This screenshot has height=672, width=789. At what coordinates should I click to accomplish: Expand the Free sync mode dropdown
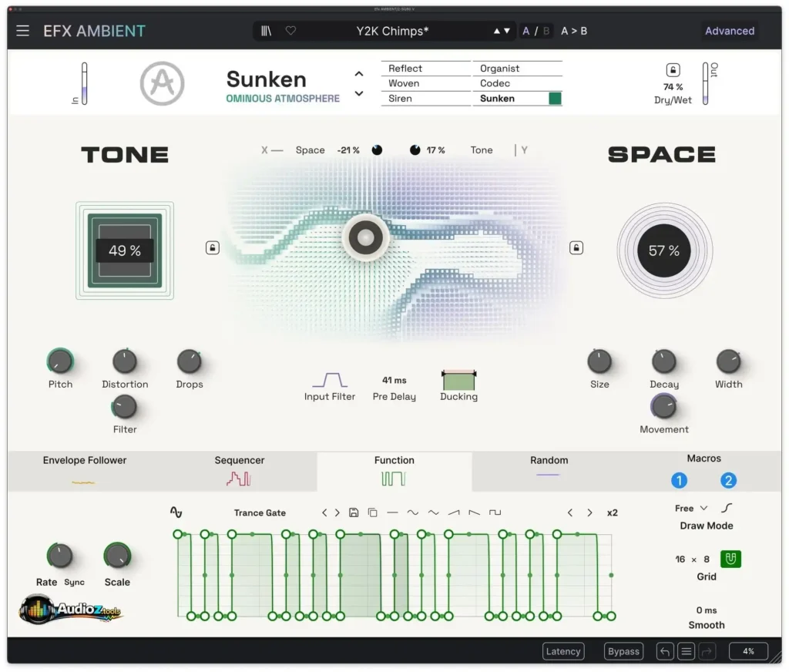tap(690, 508)
